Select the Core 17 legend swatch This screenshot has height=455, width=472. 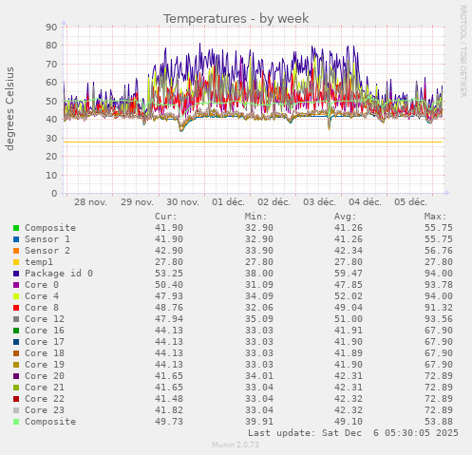coord(16,342)
